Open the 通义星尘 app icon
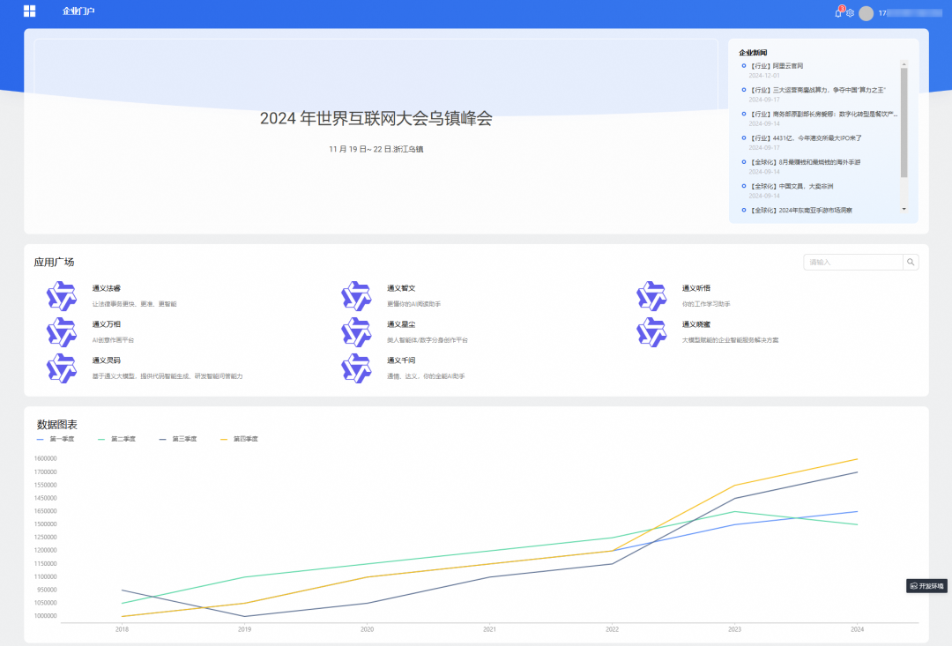Screen dimensions: 952x646 point(356,332)
